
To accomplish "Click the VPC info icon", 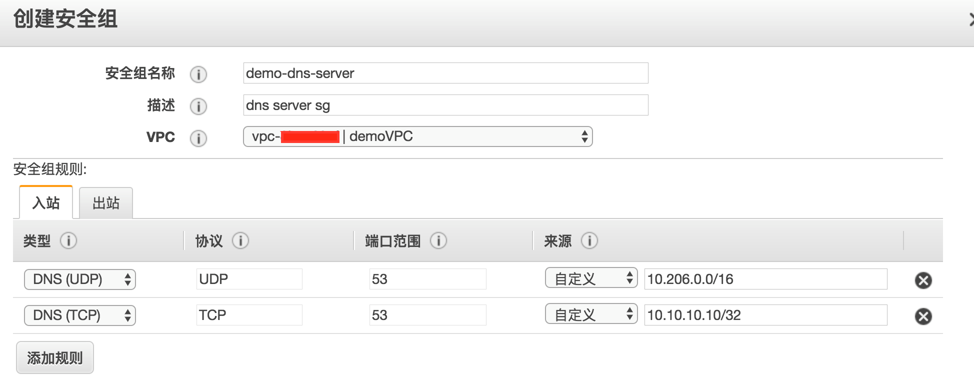I will click(198, 138).
